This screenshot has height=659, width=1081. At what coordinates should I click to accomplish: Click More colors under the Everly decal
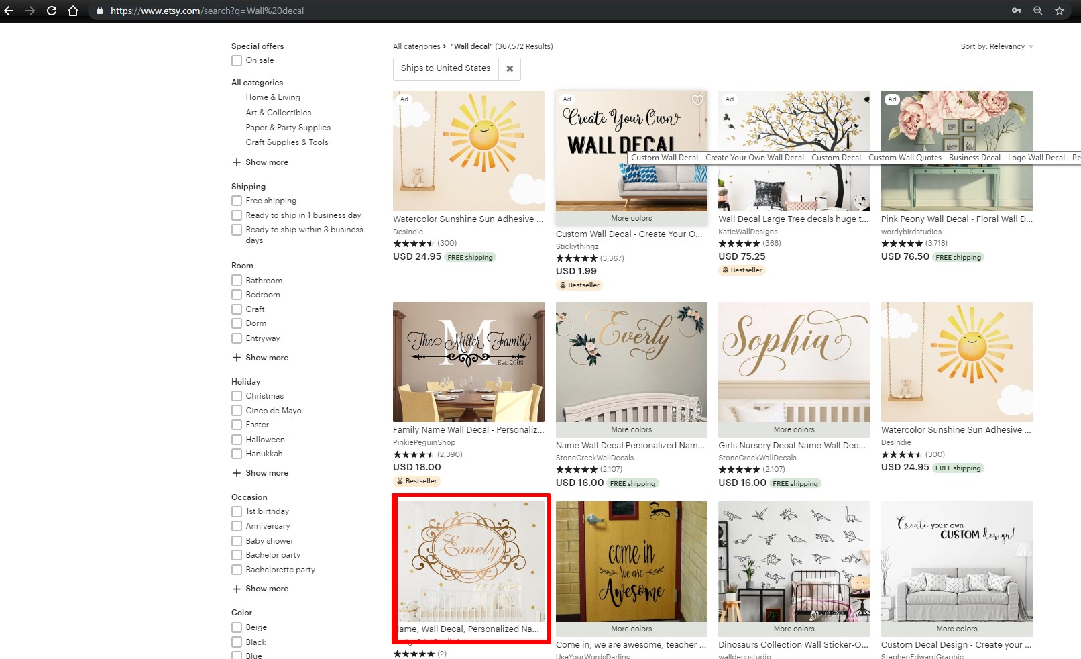coord(632,429)
